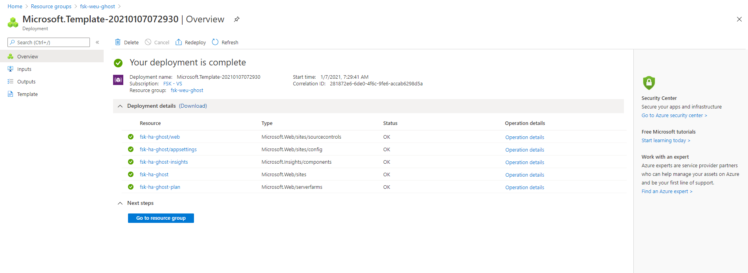Focus the Search (Ctrl+/) input field
The height and width of the screenshot is (273, 748).
(x=49, y=42)
